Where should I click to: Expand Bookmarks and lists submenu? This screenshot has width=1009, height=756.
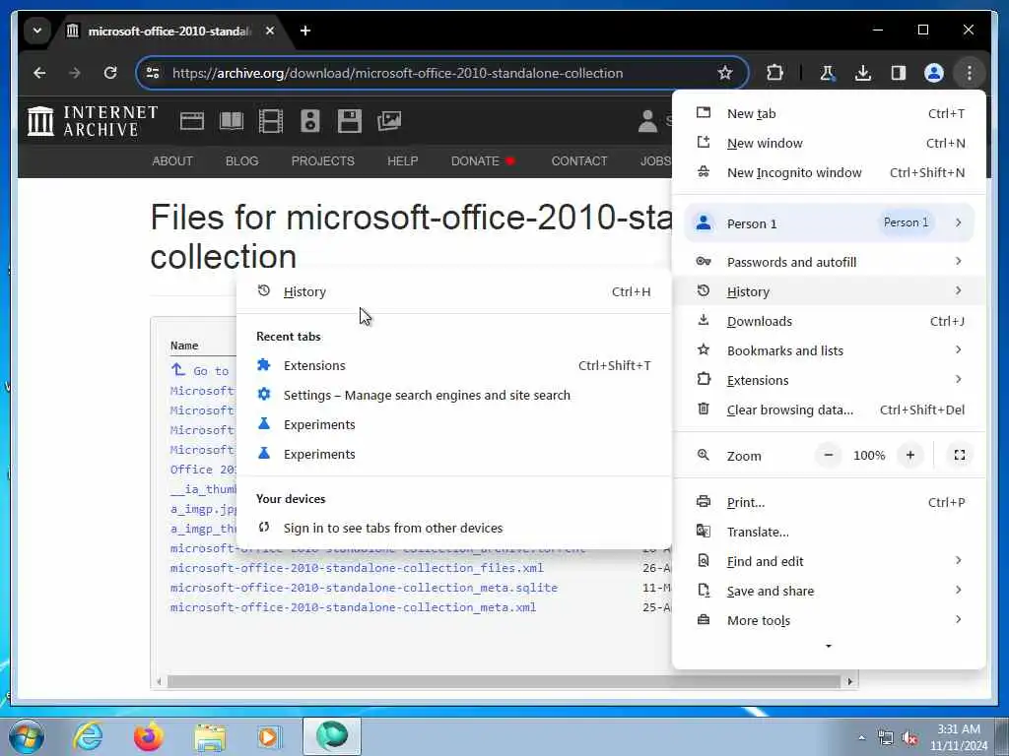tap(829, 350)
